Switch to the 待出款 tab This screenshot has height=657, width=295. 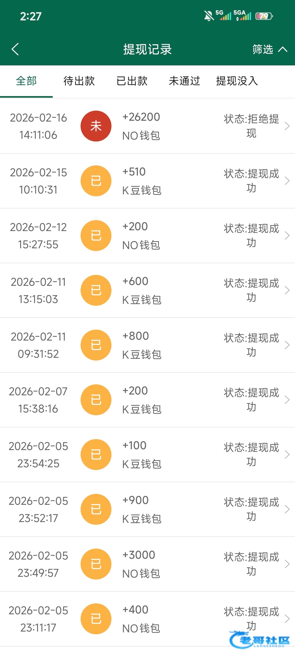click(x=79, y=81)
